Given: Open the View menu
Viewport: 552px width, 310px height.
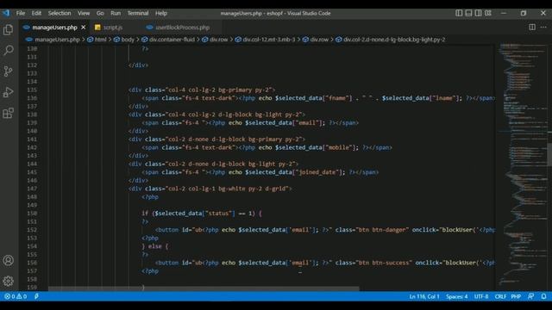Looking at the screenshot, I should pos(84,14).
